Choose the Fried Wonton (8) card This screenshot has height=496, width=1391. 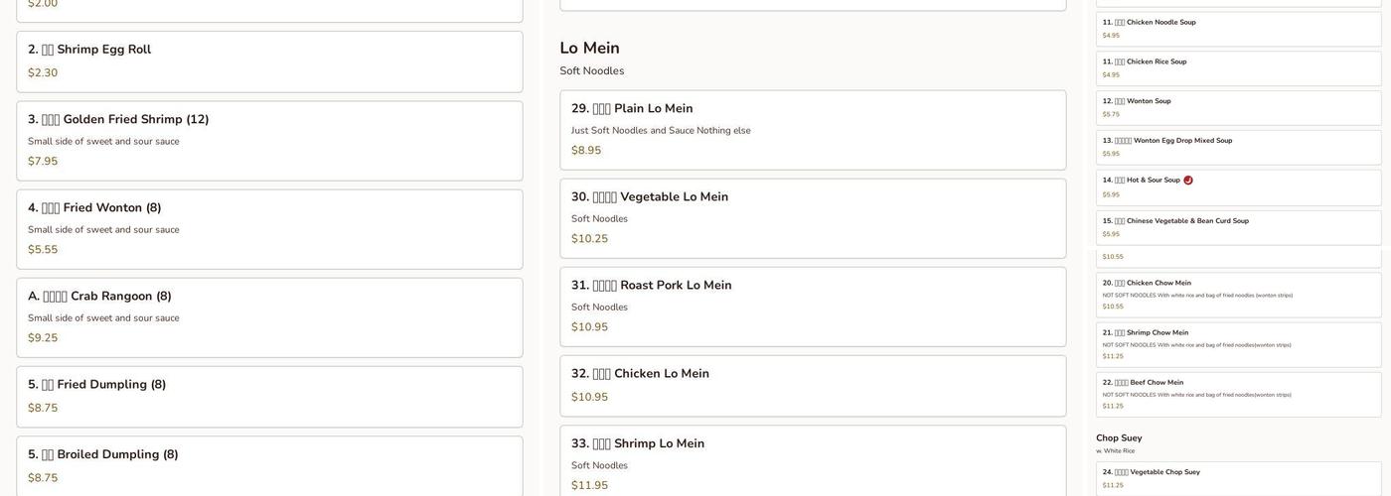[x=269, y=229]
